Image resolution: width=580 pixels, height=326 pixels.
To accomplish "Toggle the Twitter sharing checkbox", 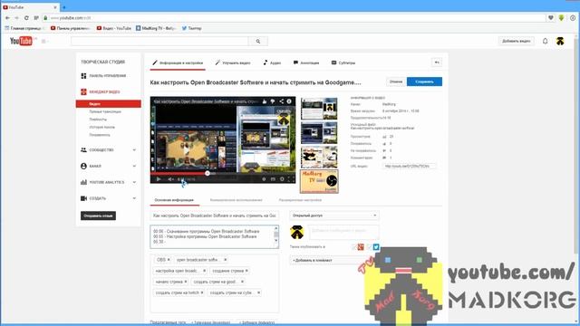I will pyautogui.click(x=369, y=247).
